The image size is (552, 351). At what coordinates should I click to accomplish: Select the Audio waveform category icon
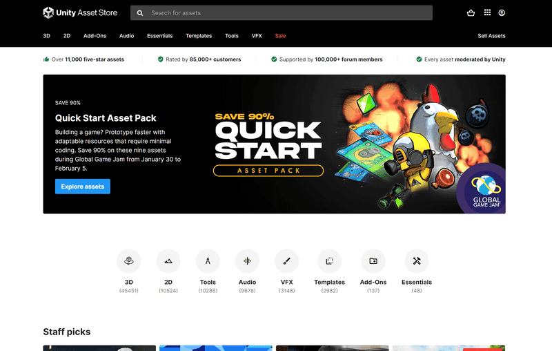(x=247, y=260)
